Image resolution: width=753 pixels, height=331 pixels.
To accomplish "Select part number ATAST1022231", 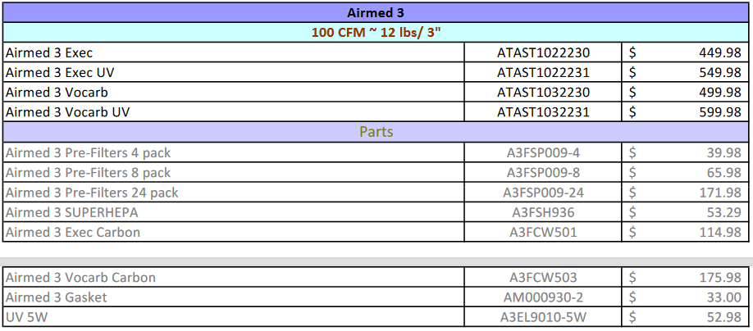I will coord(543,72).
